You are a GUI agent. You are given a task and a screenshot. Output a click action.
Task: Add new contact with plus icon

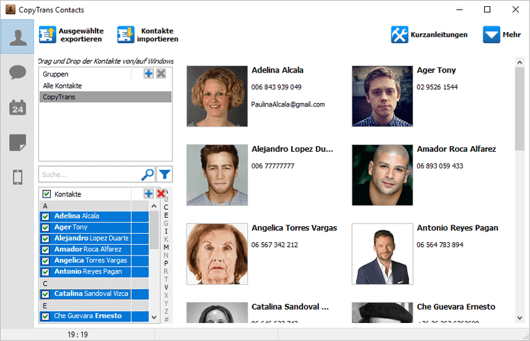point(148,193)
